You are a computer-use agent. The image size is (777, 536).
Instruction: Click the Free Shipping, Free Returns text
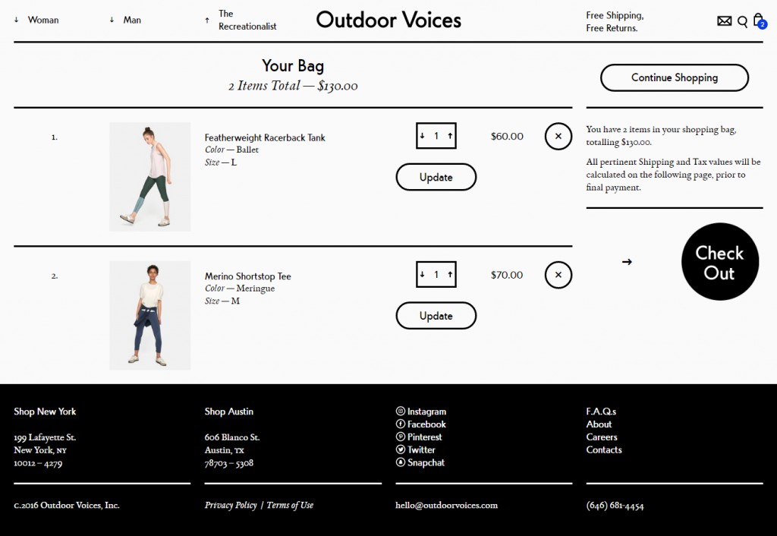tap(615, 21)
